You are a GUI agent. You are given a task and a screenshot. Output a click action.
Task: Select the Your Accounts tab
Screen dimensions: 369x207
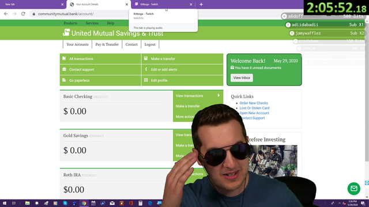[77, 44]
